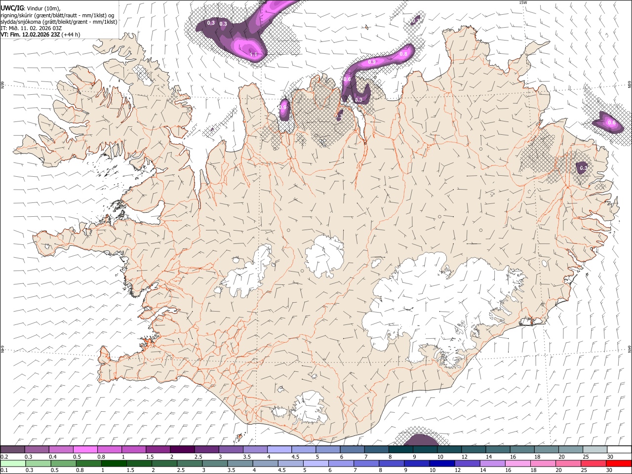Screen dimensions: 632x474
Task: Click the '20W' longitude label
Action: [262, 2]
